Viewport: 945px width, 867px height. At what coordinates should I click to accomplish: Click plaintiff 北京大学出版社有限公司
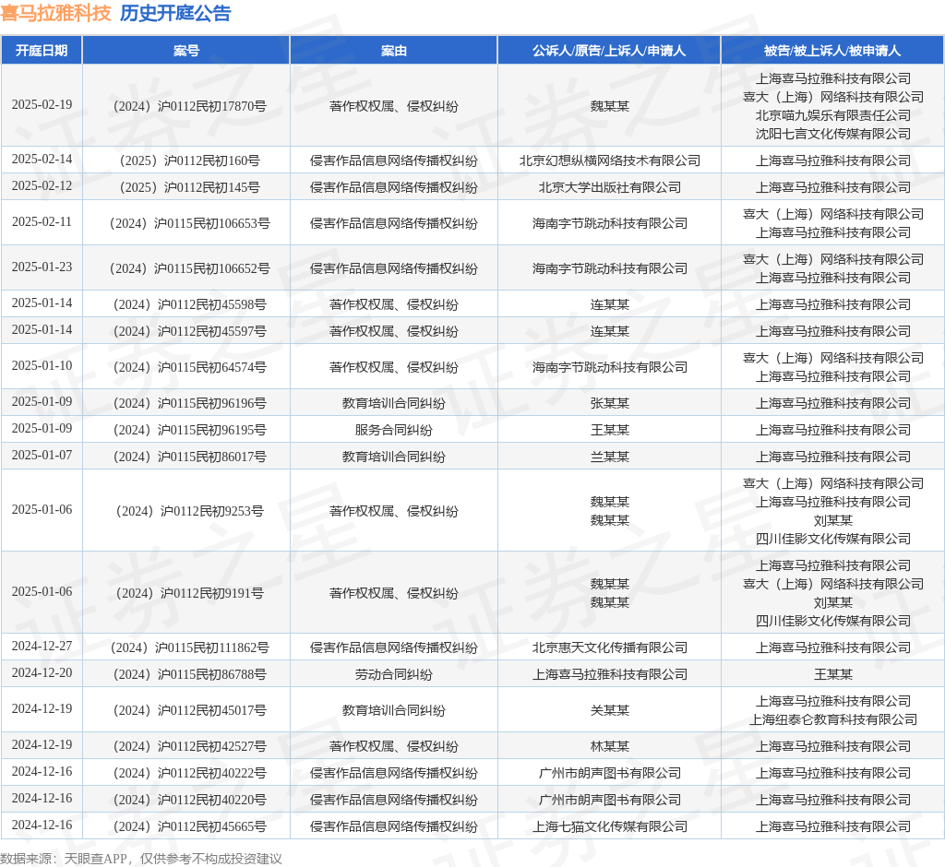coord(609,187)
